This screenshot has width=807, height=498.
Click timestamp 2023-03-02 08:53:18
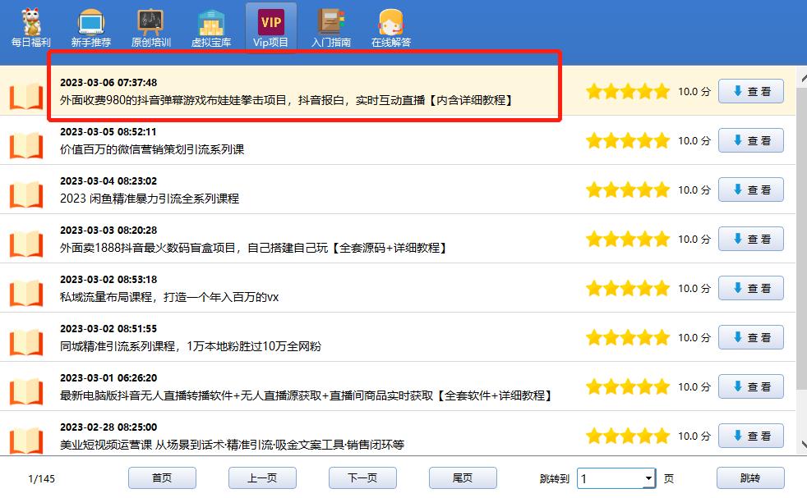(108, 280)
